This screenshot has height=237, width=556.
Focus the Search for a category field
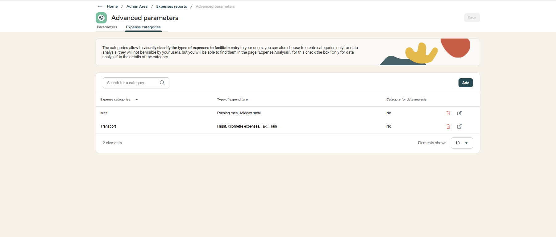click(x=131, y=83)
